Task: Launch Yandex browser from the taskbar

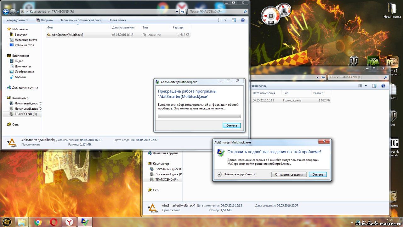Action: (69, 222)
